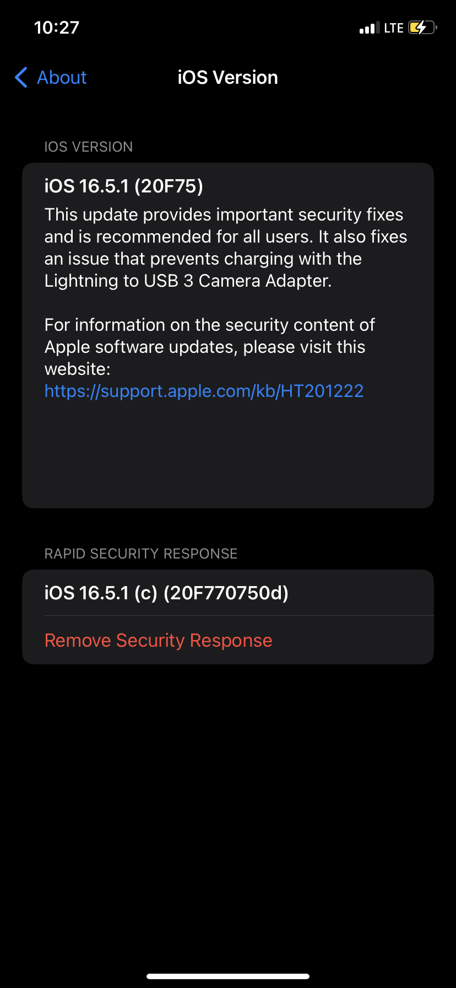Tap the security content information paragraph

tap(209, 347)
